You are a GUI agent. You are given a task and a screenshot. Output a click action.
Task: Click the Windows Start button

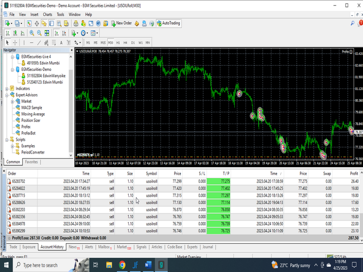pyautogui.click(x=6, y=265)
